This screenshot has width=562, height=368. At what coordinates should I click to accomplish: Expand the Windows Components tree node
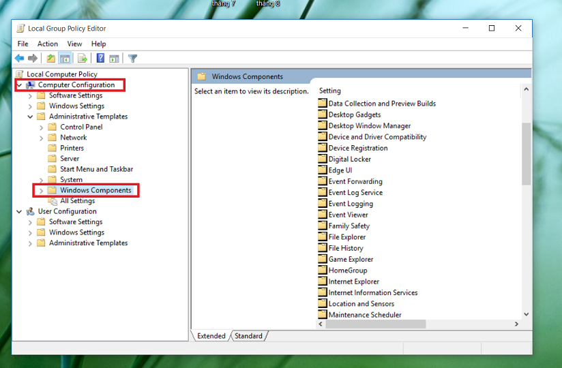41,190
